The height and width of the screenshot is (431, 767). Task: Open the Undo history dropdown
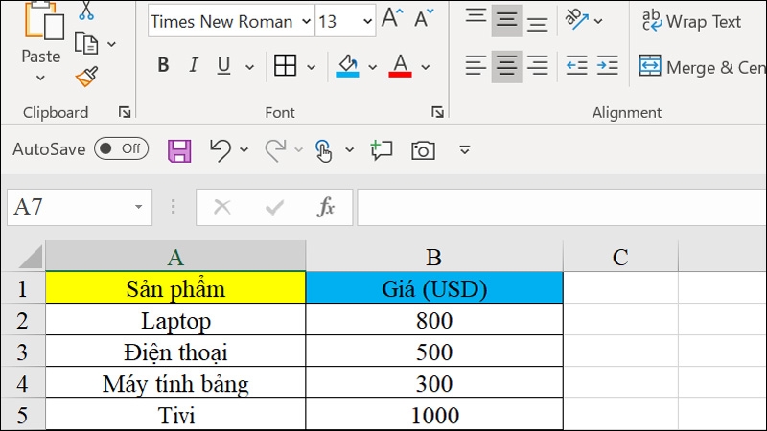(x=244, y=150)
